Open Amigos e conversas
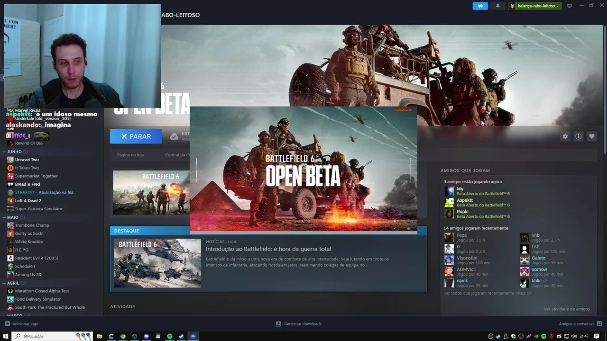Viewport: 607px width, 341px height. (x=580, y=324)
